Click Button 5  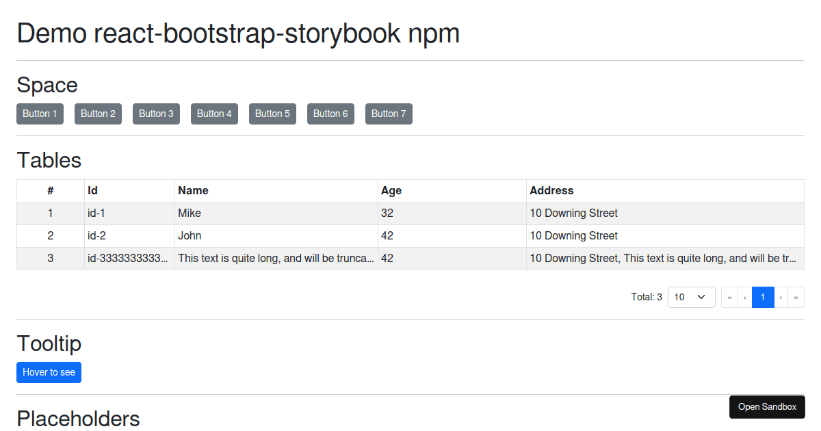click(272, 114)
